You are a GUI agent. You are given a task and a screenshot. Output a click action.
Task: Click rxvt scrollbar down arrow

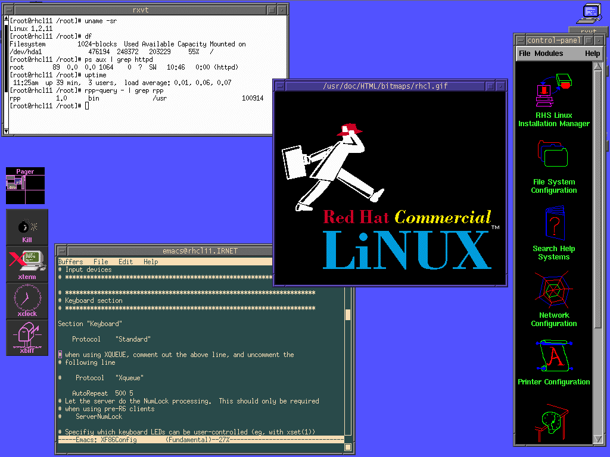click(x=6, y=131)
